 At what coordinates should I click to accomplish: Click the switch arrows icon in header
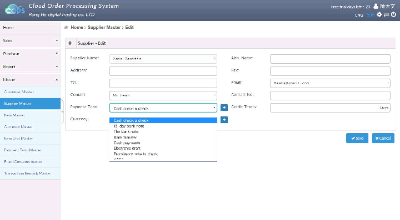(387, 15)
